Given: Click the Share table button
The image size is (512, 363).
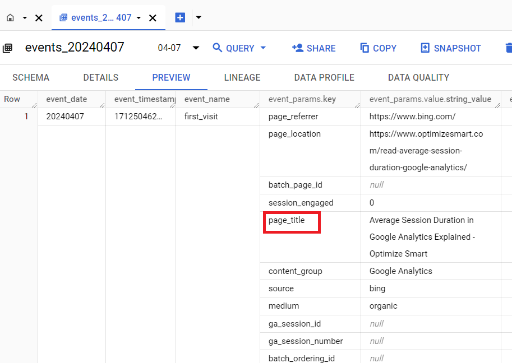Looking at the screenshot, I should click(314, 48).
